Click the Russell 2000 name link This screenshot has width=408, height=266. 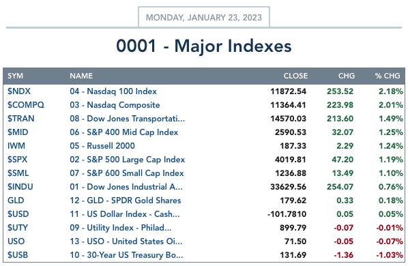102,145
